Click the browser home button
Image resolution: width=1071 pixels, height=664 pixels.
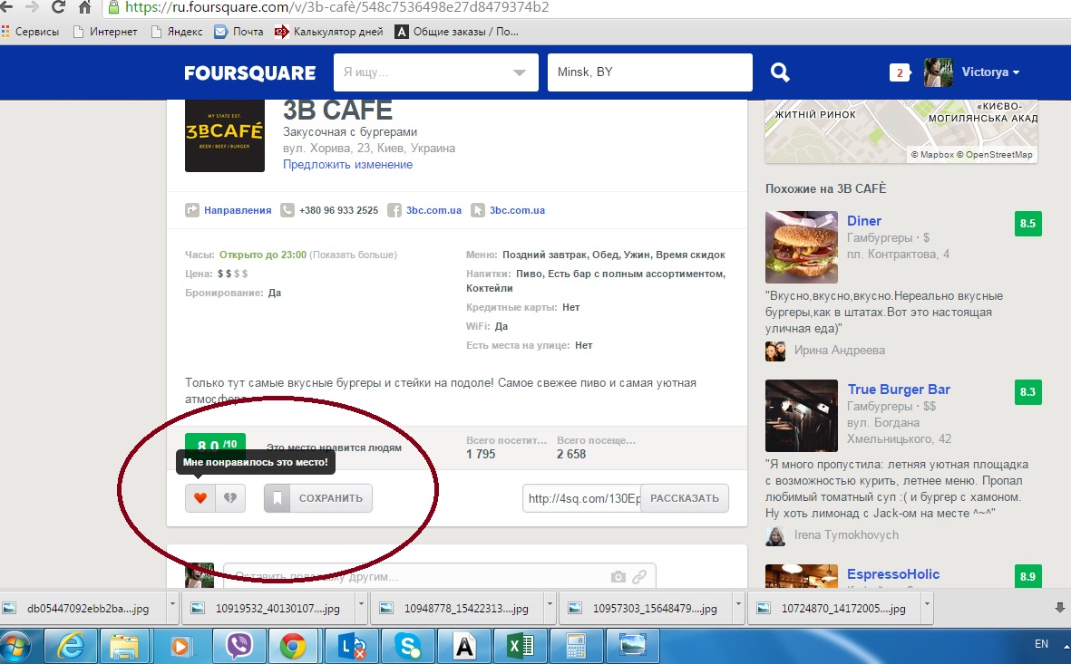click(x=84, y=7)
